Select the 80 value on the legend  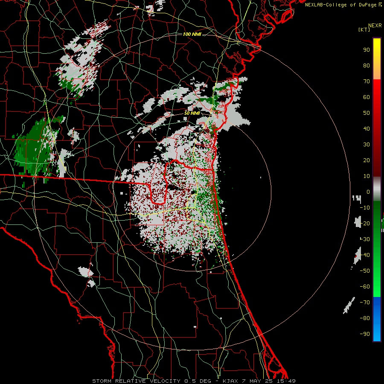pyautogui.click(x=367, y=65)
